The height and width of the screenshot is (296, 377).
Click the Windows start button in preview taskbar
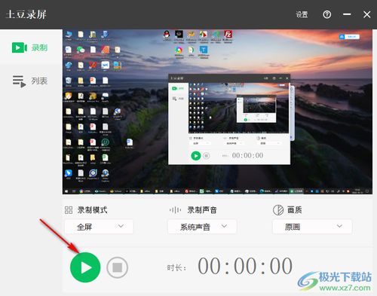point(66,191)
